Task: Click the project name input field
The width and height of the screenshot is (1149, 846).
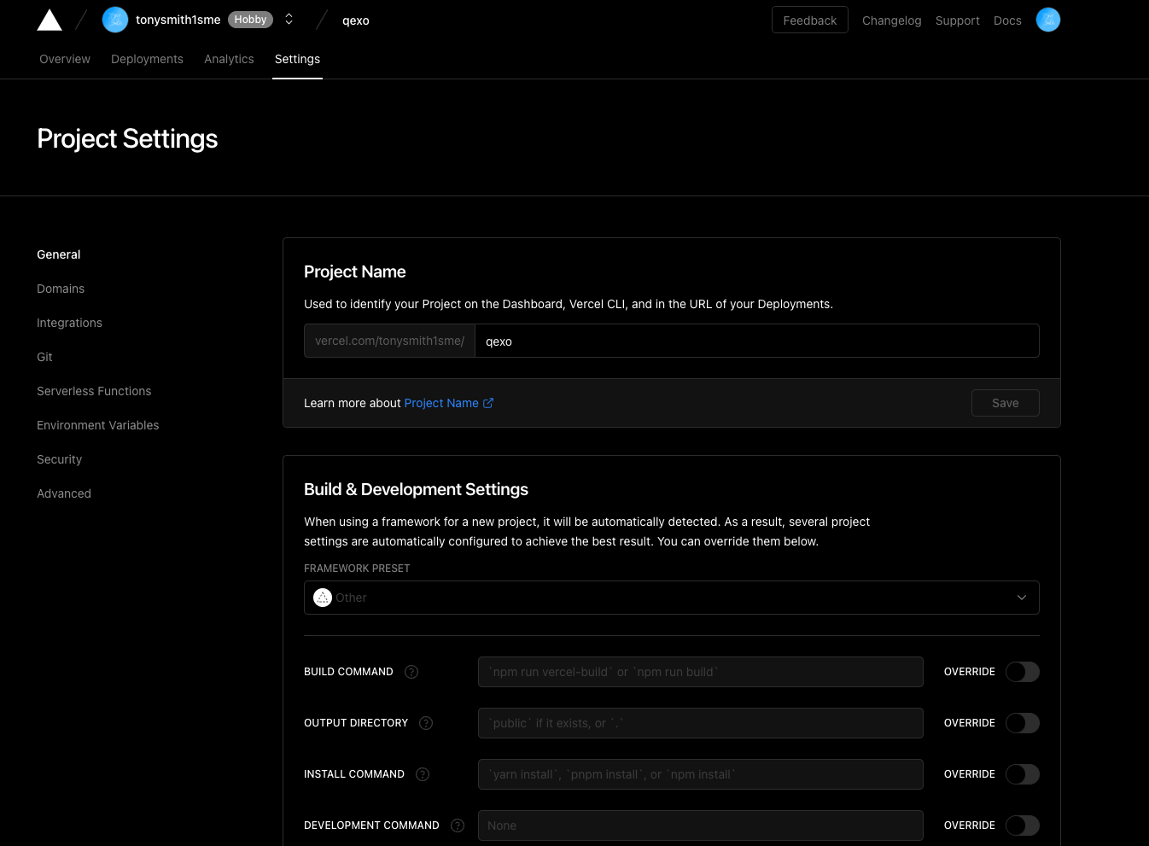Action: [756, 341]
